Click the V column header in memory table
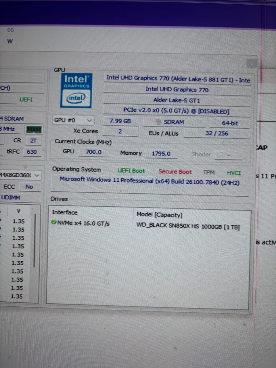Screen dimensions: 276x368 pos(19,211)
